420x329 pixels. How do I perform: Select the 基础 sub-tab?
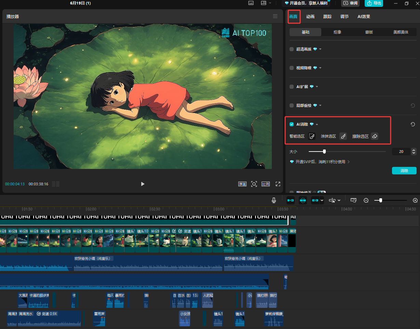coord(305,32)
